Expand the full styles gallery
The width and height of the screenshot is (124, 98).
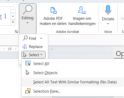tap(13, 22)
